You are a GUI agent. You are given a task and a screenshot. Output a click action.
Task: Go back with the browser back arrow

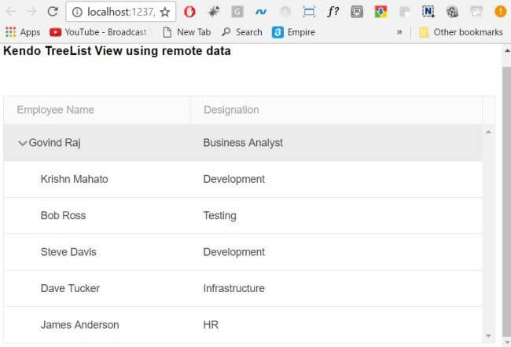pyautogui.click(x=11, y=12)
